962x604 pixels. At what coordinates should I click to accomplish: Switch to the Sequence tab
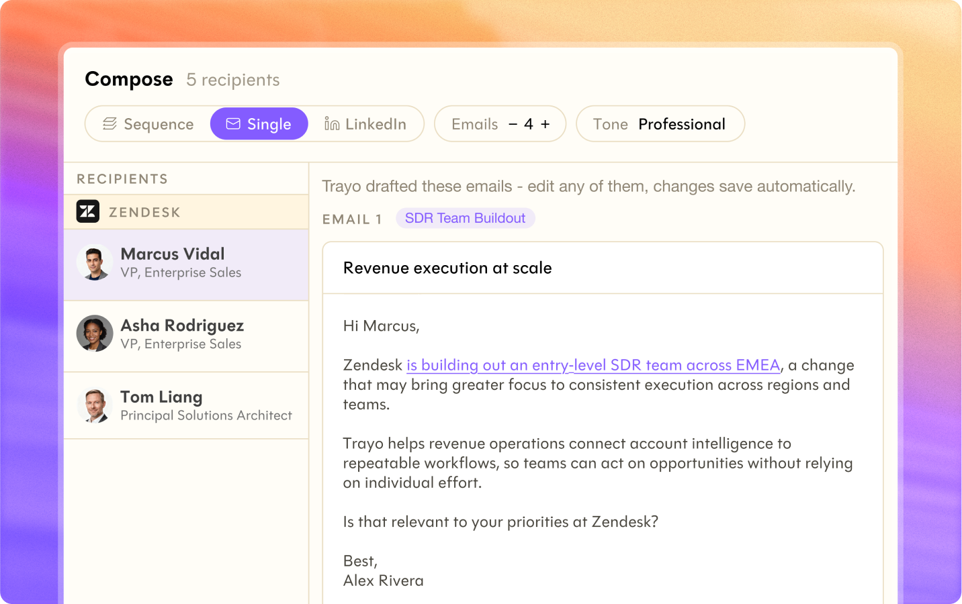[x=148, y=124]
